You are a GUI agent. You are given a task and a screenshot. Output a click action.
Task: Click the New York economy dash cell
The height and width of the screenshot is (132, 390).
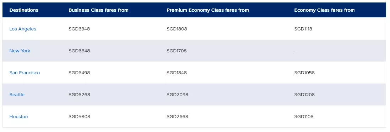[295, 51]
